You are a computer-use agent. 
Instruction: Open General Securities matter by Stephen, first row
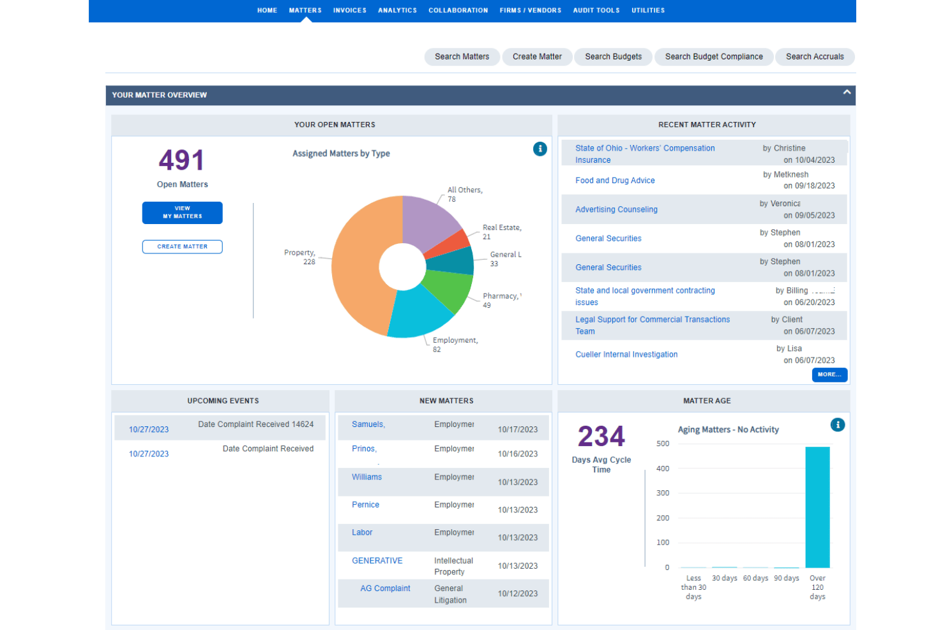[608, 239]
